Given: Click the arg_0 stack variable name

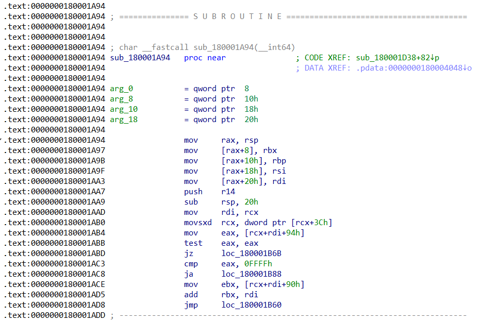Looking at the screenshot, I should (x=122, y=89).
